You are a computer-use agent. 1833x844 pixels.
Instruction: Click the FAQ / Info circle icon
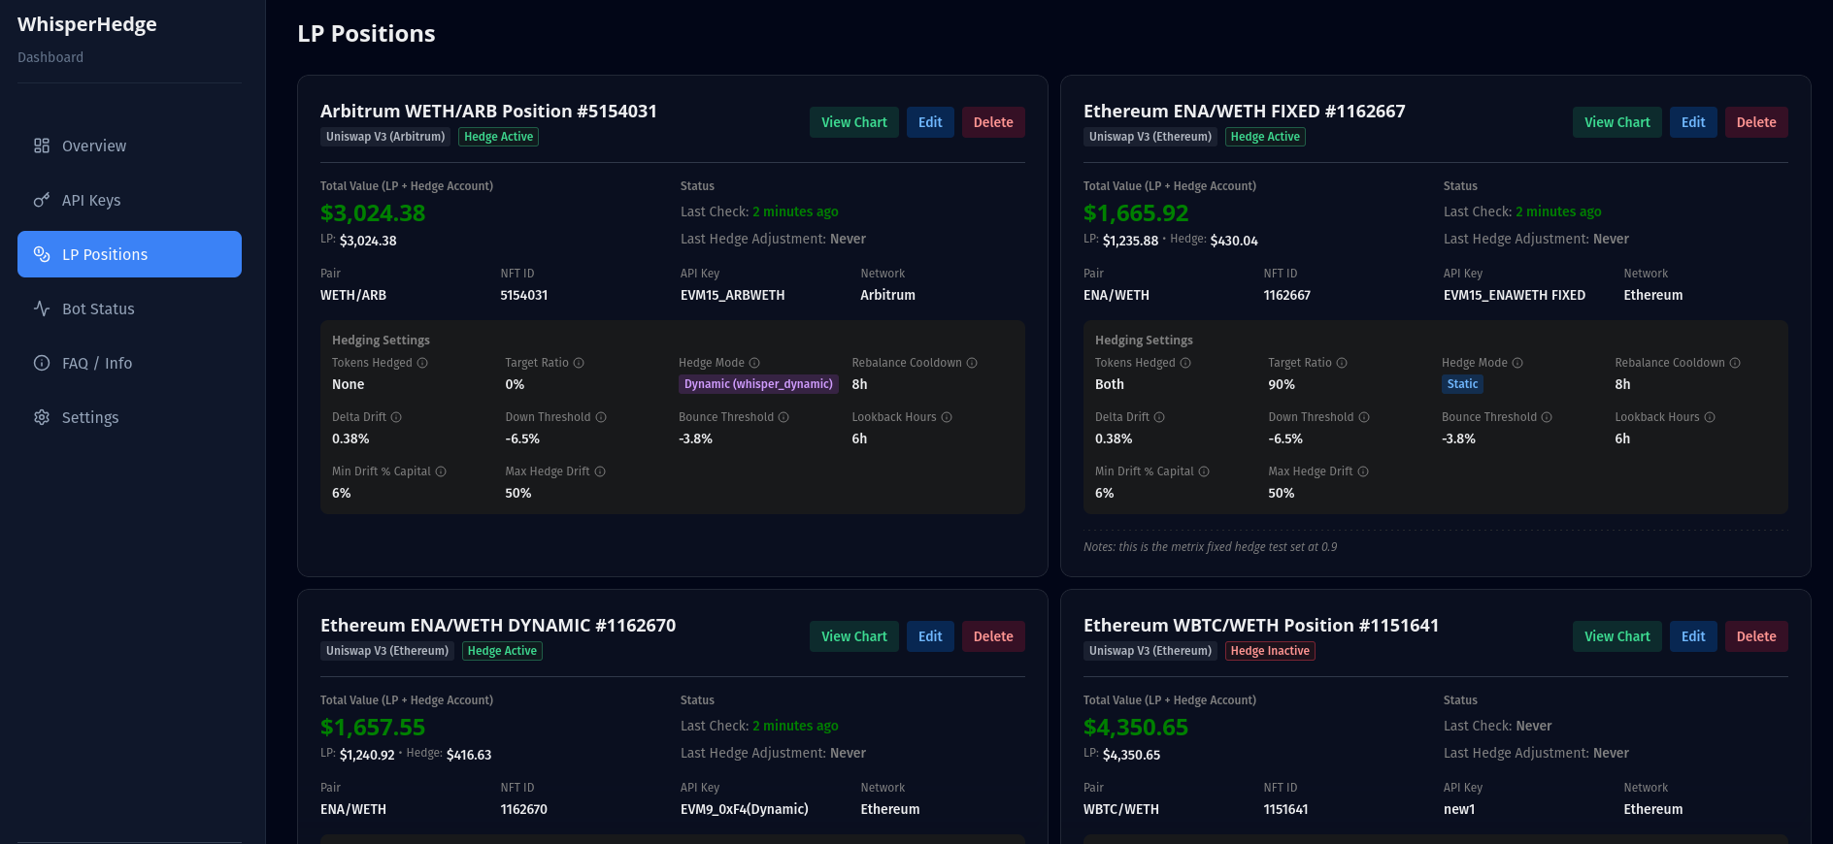(x=42, y=363)
